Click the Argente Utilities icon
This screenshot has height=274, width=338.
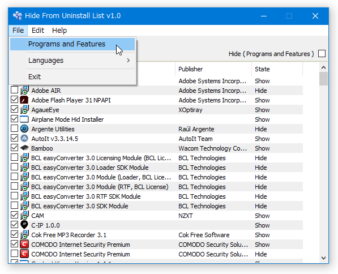[x=24, y=129]
